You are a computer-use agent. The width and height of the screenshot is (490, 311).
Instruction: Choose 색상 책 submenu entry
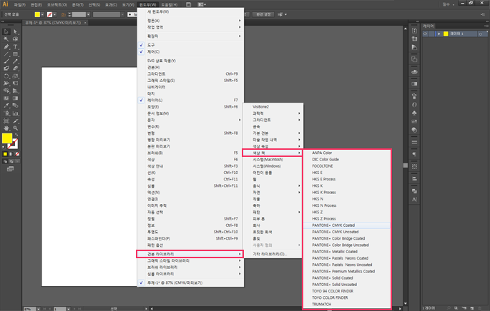tap(273, 153)
